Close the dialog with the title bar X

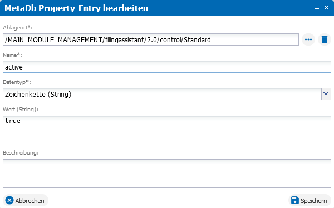pos(326,8)
